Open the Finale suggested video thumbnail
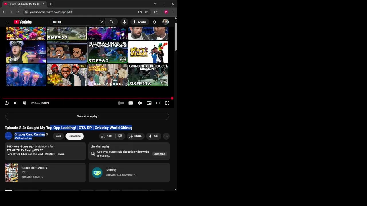367x206 pixels. (67, 75)
